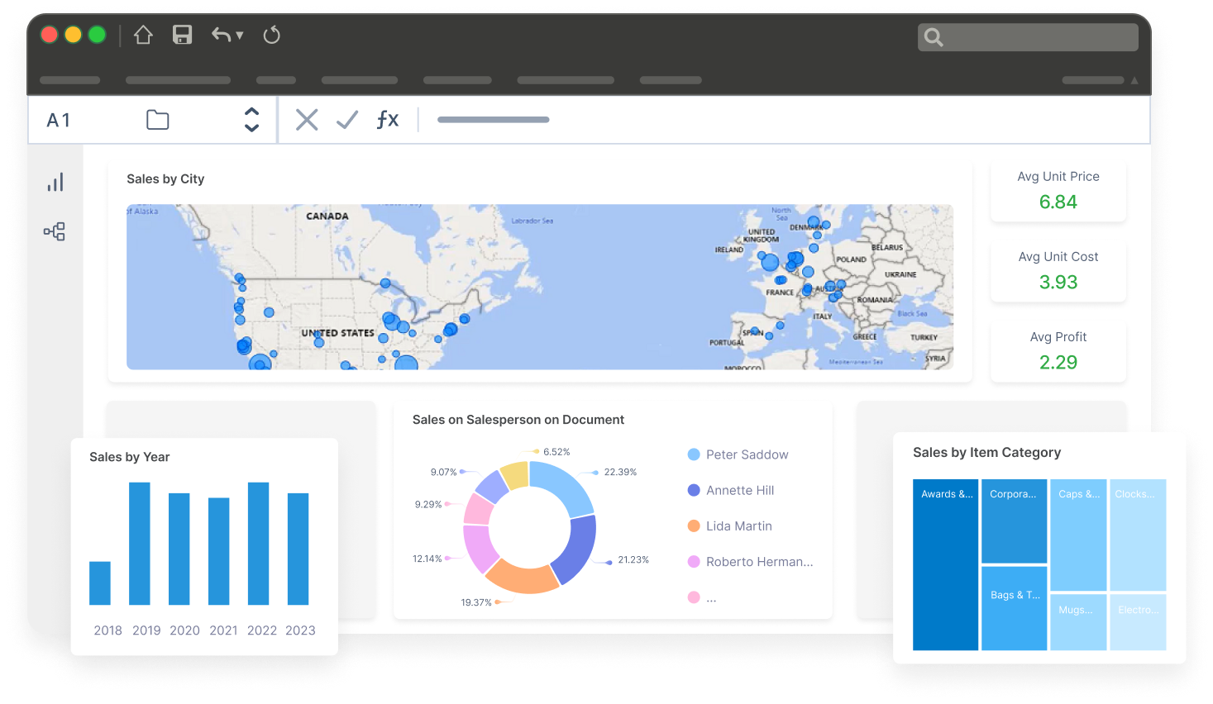This screenshot has height=704, width=1213.
Task: Select the Awards treemap block
Action: 945,565
